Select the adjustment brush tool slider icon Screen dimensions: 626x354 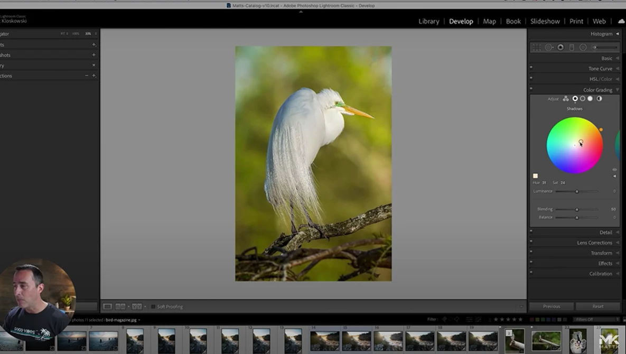coord(605,48)
